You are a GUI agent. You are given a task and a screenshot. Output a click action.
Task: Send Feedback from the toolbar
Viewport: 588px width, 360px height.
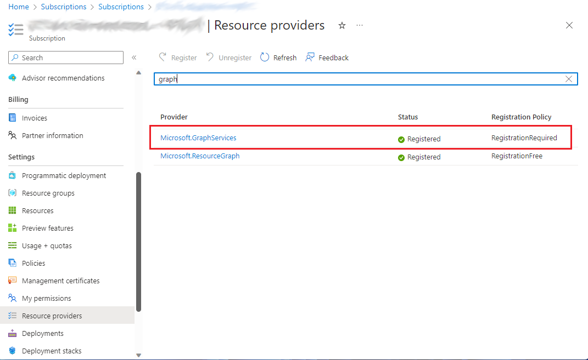327,57
